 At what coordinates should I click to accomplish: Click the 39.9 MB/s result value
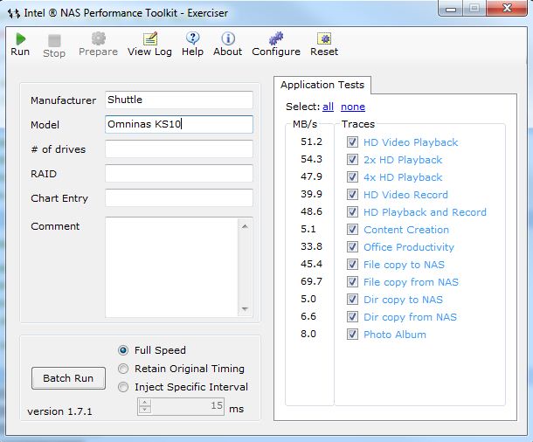(311, 194)
